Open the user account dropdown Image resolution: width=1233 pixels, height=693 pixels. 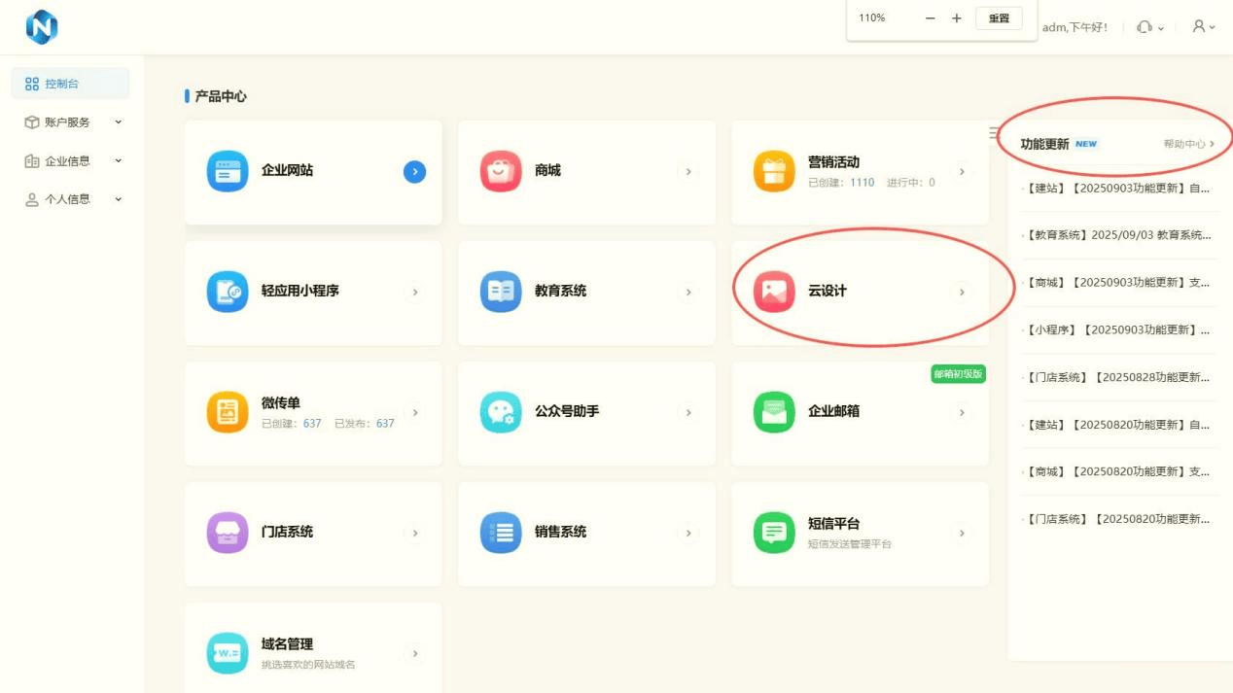click(x=1204, y=27)
